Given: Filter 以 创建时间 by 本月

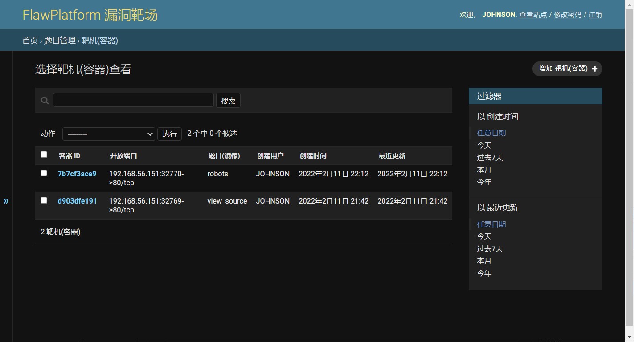Looking at the screenshot, I should pyautogui.click(x=484, y=170).
